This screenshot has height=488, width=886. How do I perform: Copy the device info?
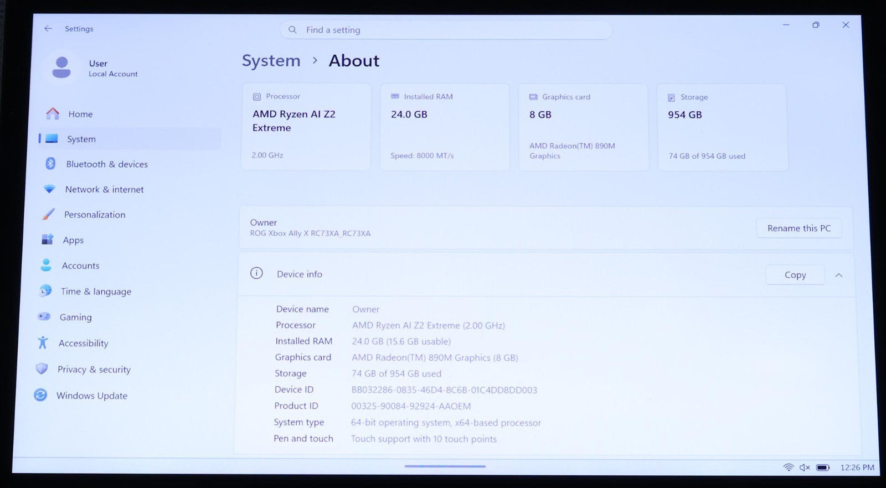coord(795,274)
